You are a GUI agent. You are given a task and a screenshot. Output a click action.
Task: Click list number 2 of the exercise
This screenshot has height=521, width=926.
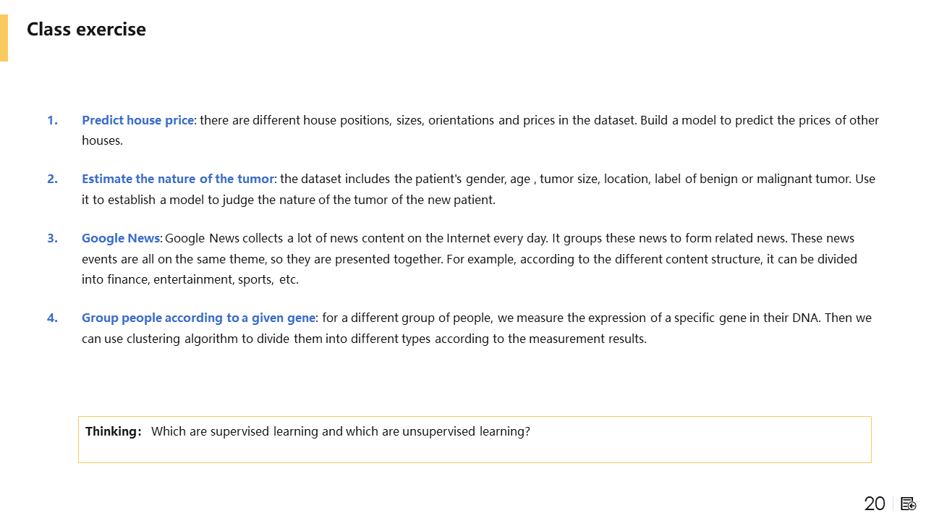coord(52,179)
